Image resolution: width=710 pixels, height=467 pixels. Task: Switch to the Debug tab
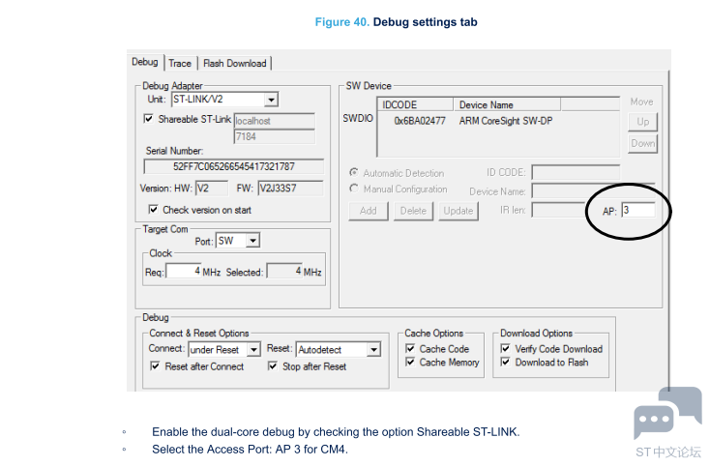[145, 62]
